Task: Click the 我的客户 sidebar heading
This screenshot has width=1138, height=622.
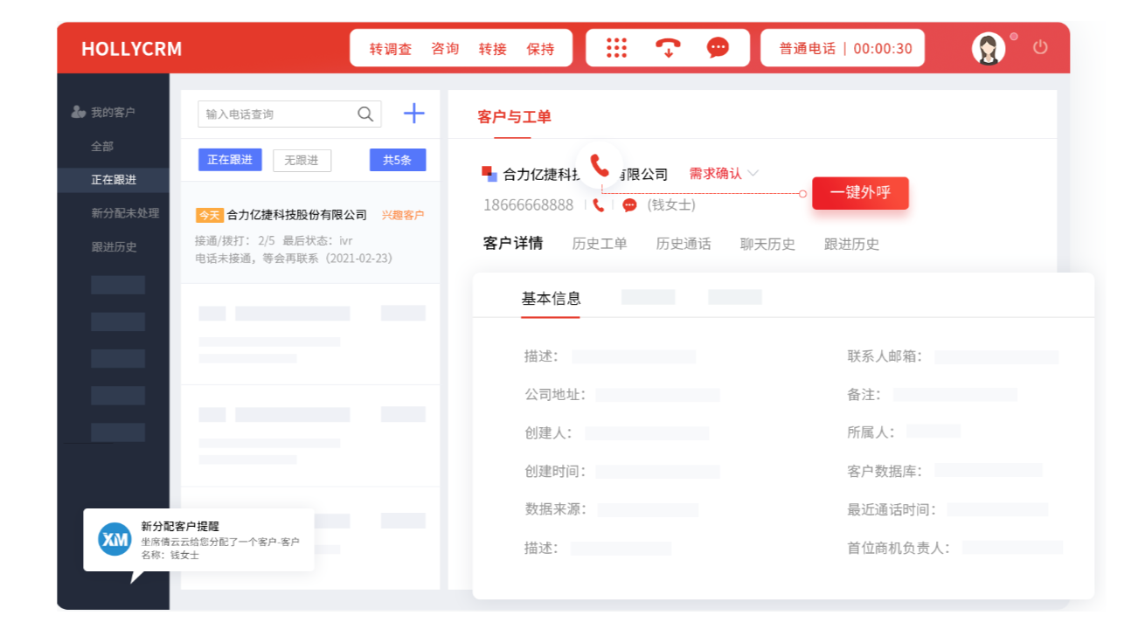Action: click(x=113, y=113)
